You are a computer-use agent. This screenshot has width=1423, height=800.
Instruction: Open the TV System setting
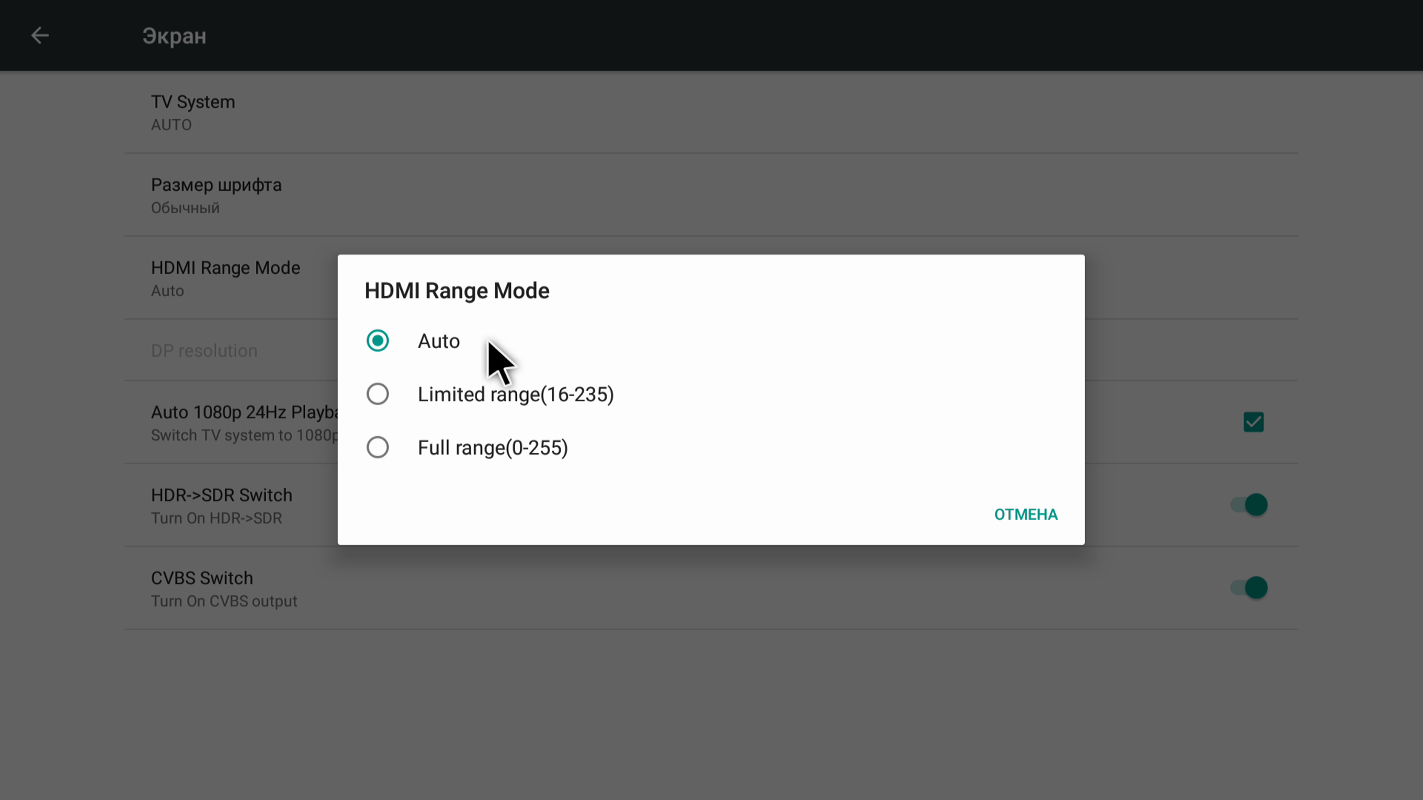click(x=711, y=112)
